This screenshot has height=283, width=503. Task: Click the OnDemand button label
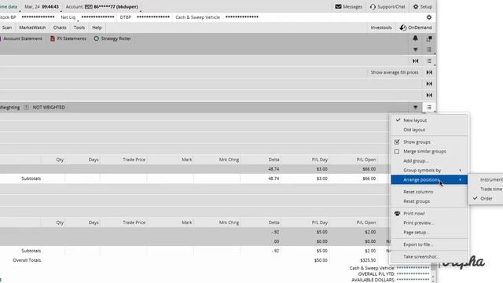(420, 28)
